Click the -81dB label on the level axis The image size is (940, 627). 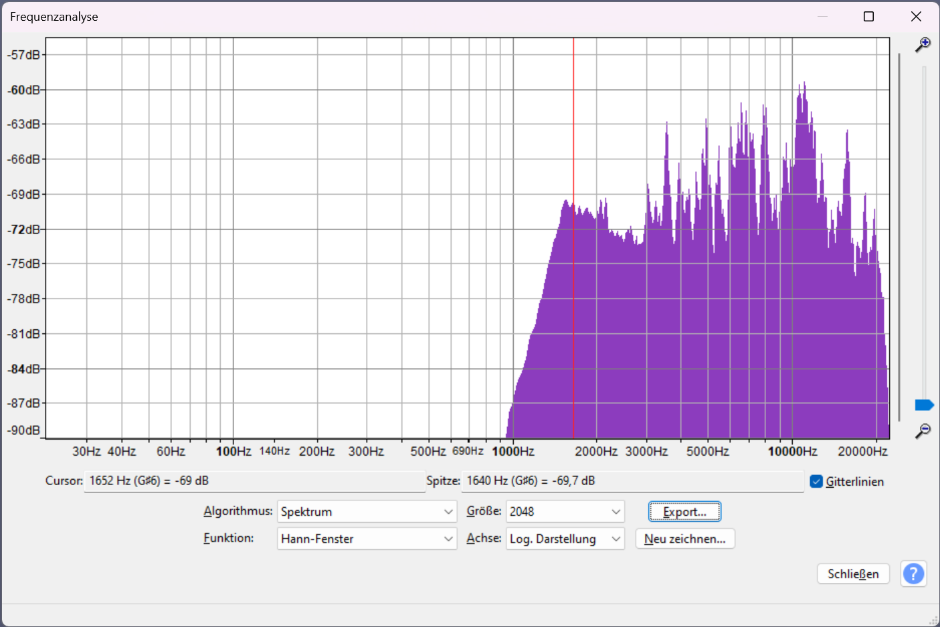23,334
